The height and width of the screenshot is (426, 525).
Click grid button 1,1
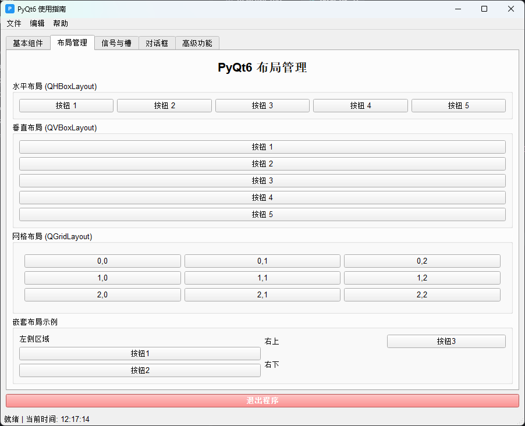tap(262, 278)
